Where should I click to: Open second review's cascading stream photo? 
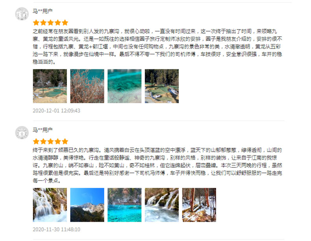point(162,205)
